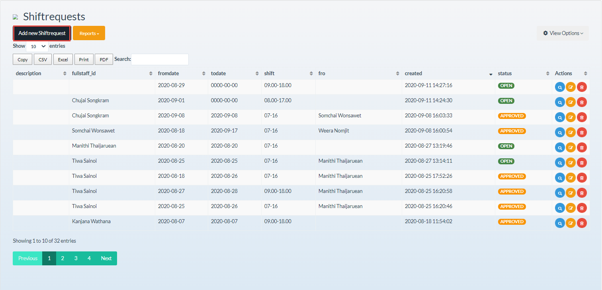Screen dimensions: 602x290
Task: Open the show entries count selector
Action: click(x=37, y=47)
